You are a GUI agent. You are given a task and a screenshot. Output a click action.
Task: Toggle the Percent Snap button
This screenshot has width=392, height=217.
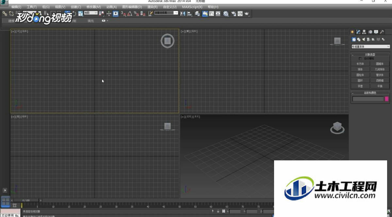click(136, 13)
